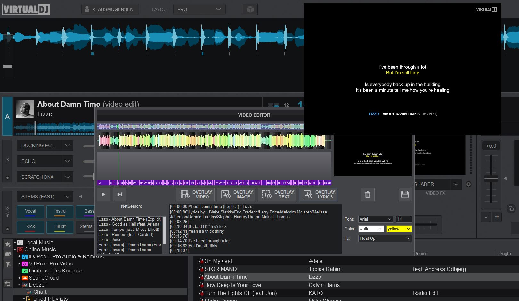Image resolution: width=519 pixels, height=301 pixels.
Task: Click the pitch fader handle
Action: coord(491,179)
